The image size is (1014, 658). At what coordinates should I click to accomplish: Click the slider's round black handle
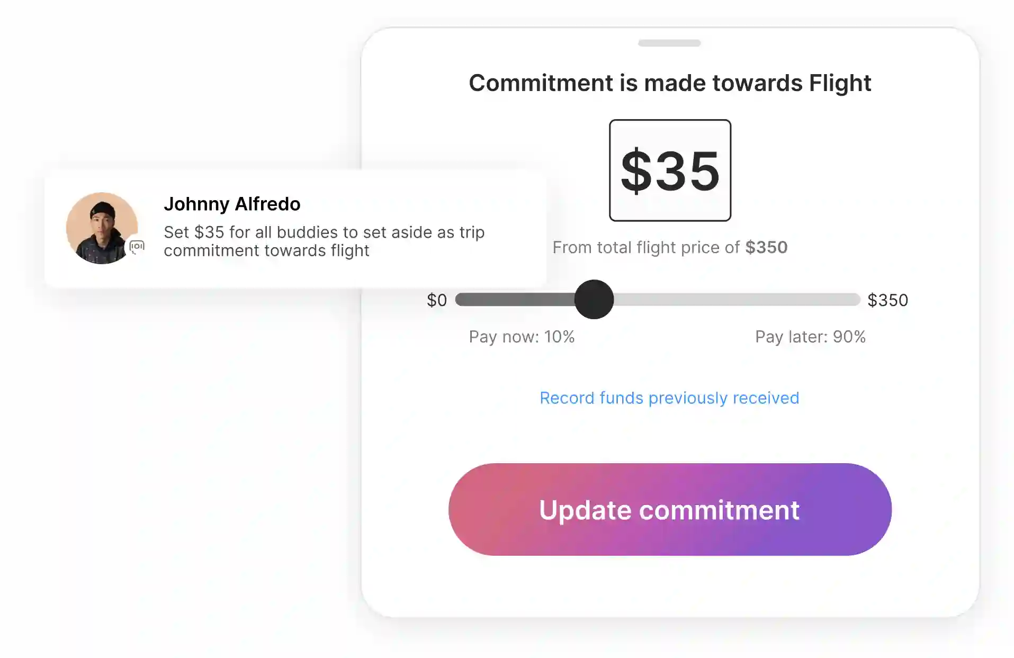tap(594, 300)
